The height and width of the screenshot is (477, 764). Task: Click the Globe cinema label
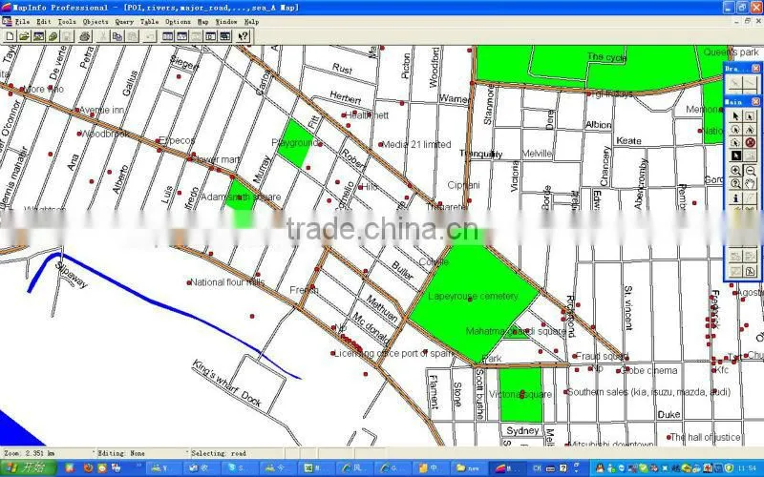tap(647, 370)
